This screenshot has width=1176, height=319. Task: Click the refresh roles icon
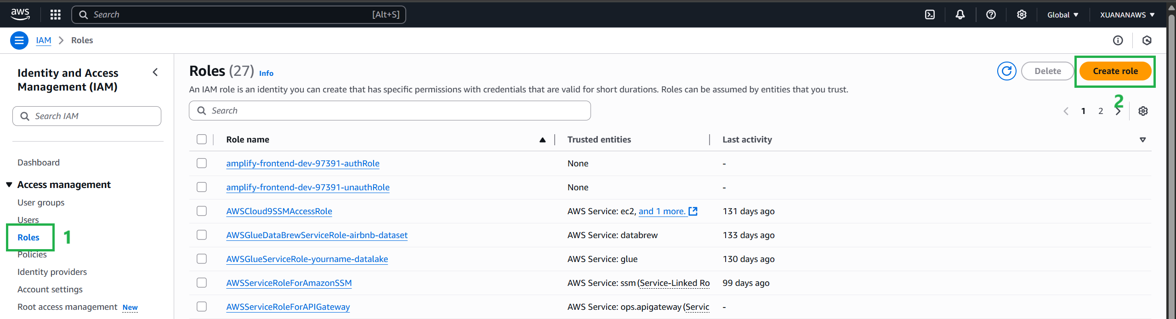click(x=1006, y=71)
